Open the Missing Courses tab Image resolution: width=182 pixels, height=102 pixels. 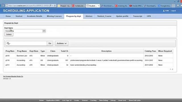coord(54,16)
